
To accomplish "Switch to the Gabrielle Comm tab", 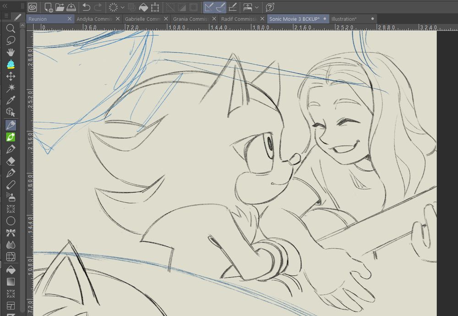I will [x=142, y=19].
